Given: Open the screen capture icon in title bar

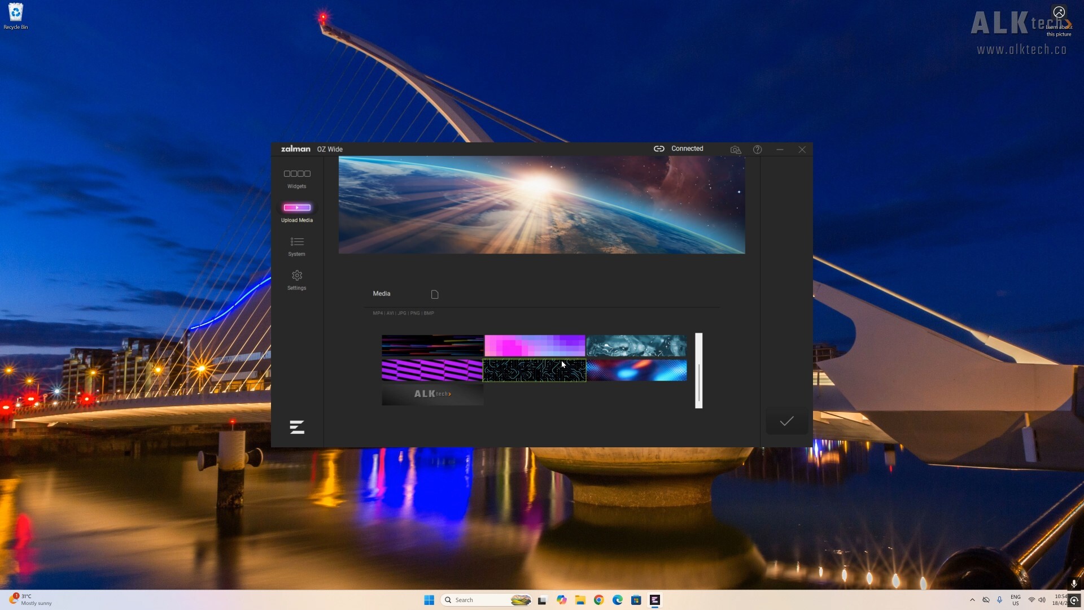Looking at the screenshot, I should [x=736, y=149].
